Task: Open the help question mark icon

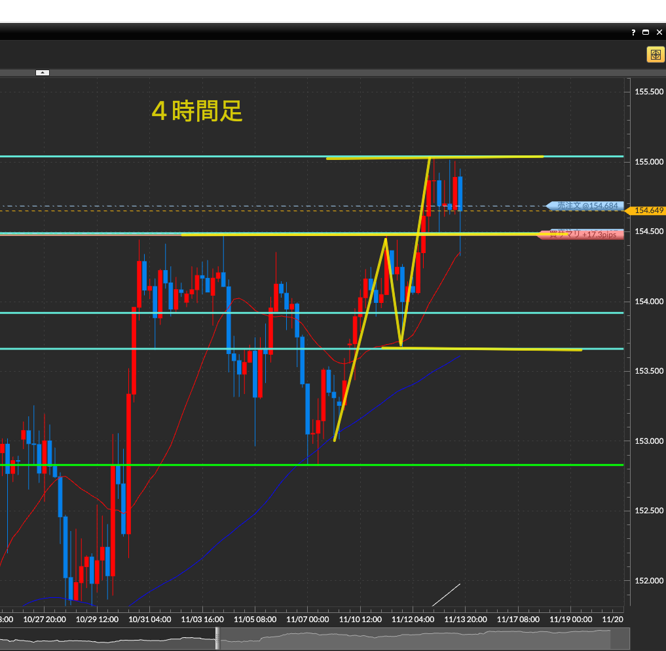Action: coord(633,32)
